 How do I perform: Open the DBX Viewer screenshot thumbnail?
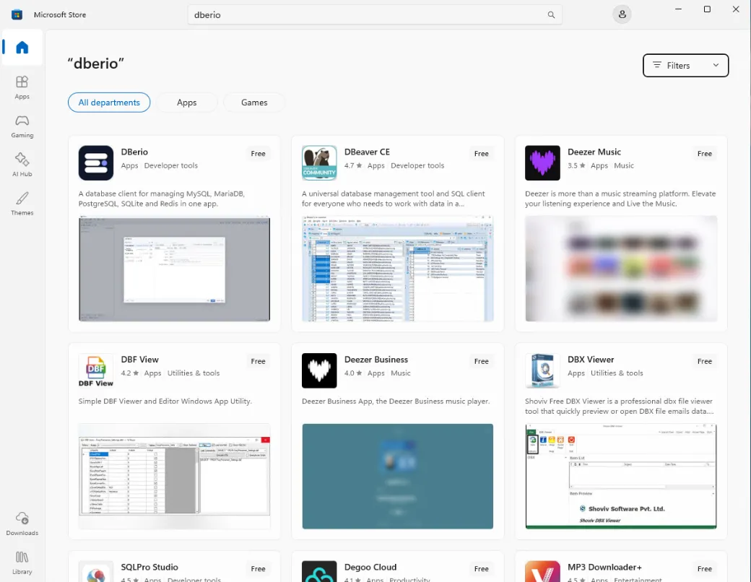click(x=621, y=476)
